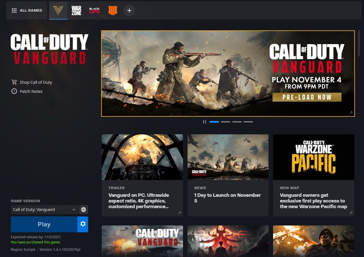The height and width of the screenshot is (257, 364).
Task: Click external link arrow on hero banner
Action: [351, 113]
